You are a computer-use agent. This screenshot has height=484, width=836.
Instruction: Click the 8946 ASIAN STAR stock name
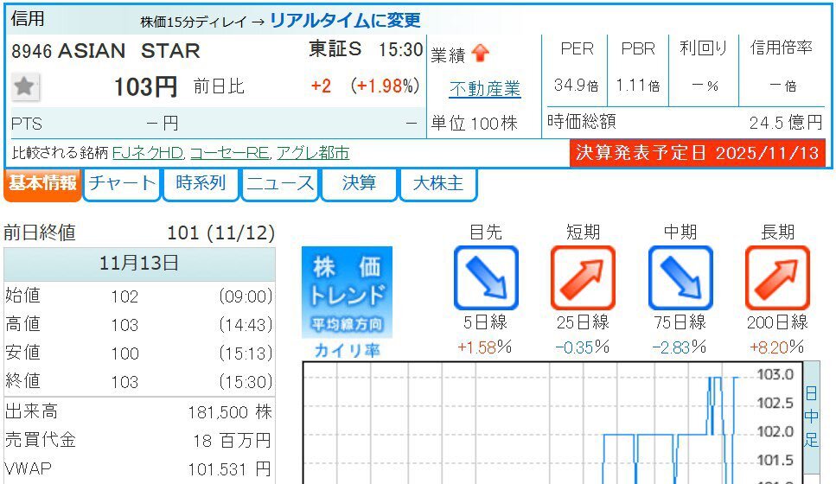pyautogui.click(x=105, y=51)
